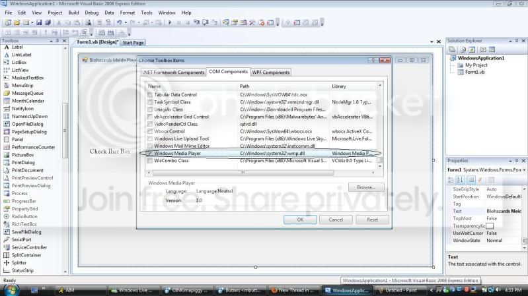Open Properties panel window-position dropdown
The image size is (528, 296).
coord(510,161)
